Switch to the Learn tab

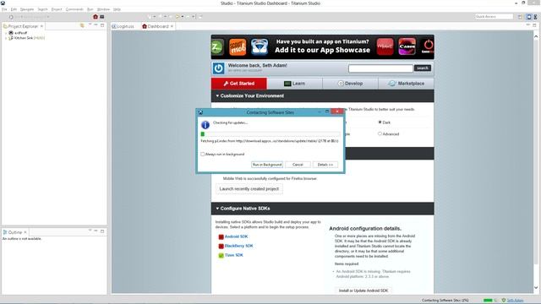point(294,84)
